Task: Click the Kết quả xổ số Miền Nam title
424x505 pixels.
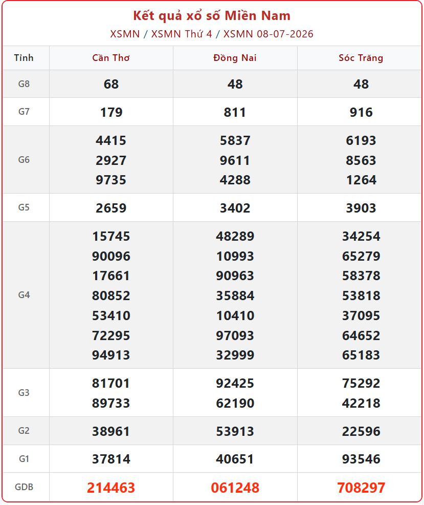Action: (x=212, y=16)
